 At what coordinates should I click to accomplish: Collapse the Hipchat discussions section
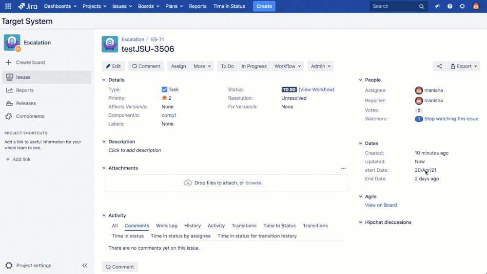(361, 222)
